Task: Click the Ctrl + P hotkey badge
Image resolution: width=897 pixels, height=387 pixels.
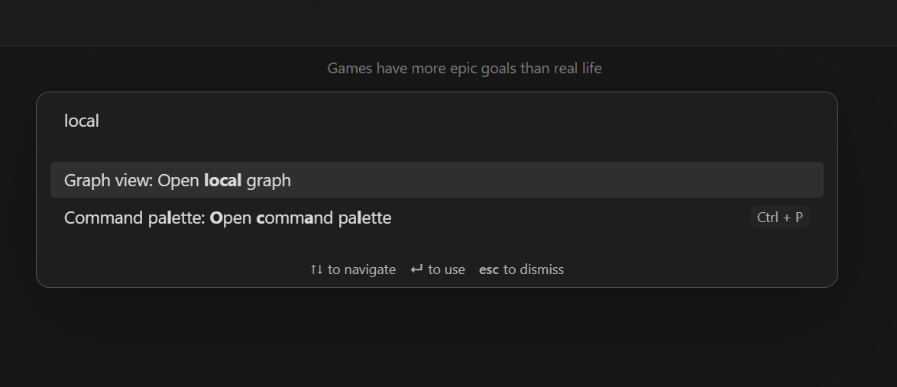Action: (779, 218)
